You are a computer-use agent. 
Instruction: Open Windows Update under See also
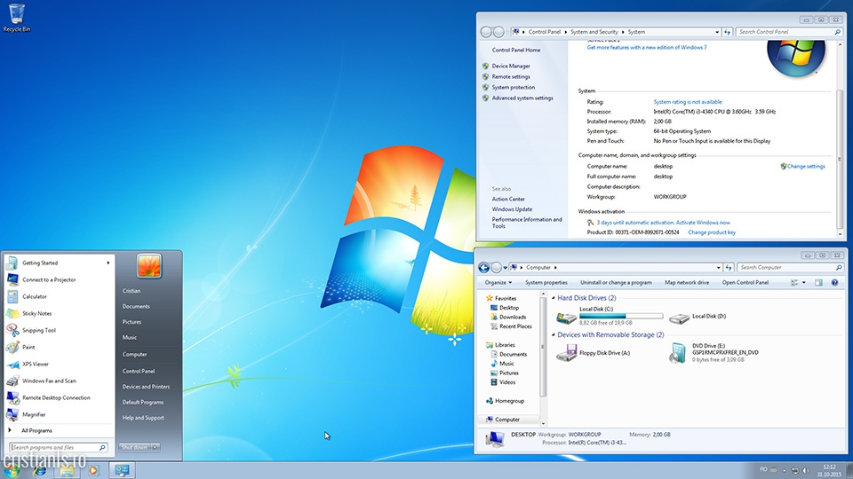tap(512, 209)
